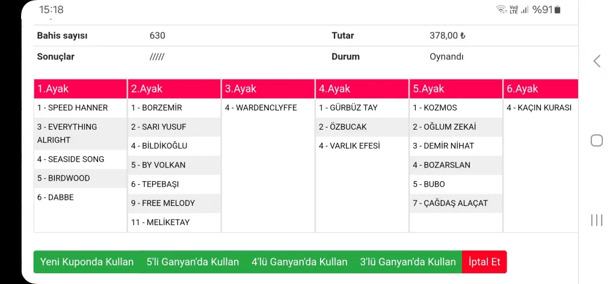This screenshot has width=616, height=284.
Task: Open the recent apps navigation icon
Action: [597, 220]
